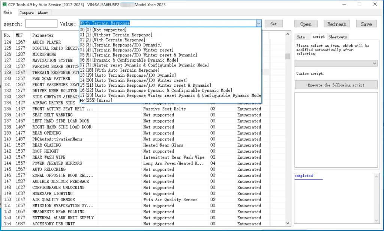Choose '04 {4} [Terrain Response/JDO Winter reset]' option
This screenshot has height=231, width=384.
point(171,50)
